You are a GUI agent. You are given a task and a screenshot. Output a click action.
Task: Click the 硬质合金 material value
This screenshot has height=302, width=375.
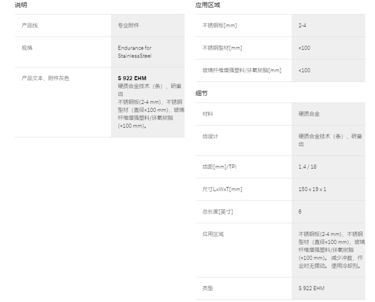coord(309,113)
